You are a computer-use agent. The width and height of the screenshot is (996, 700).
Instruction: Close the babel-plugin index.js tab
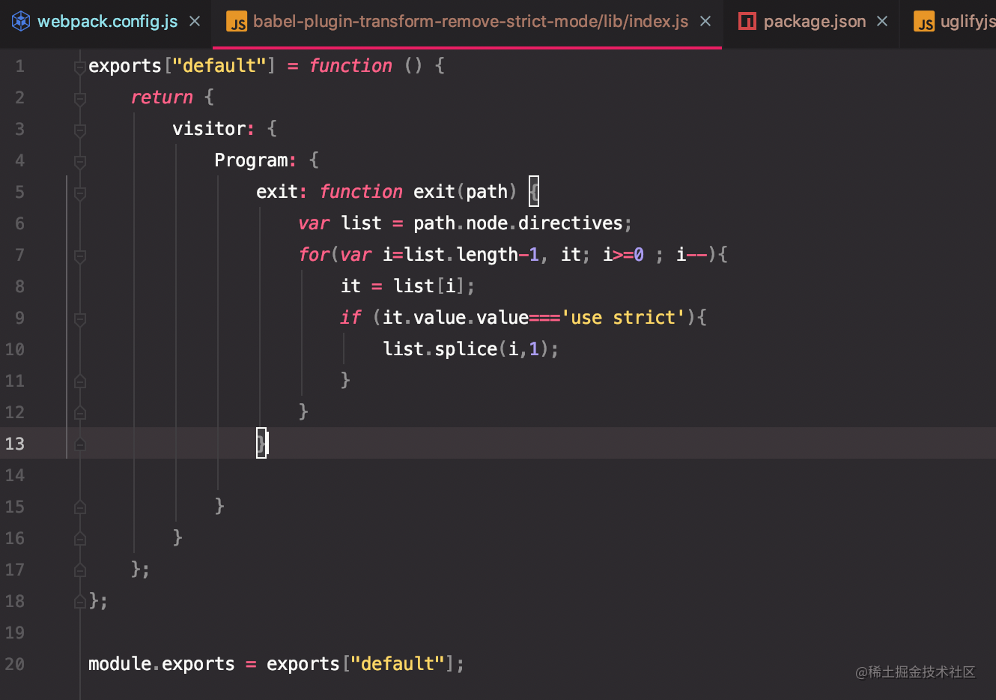click(x=705, y=21)
